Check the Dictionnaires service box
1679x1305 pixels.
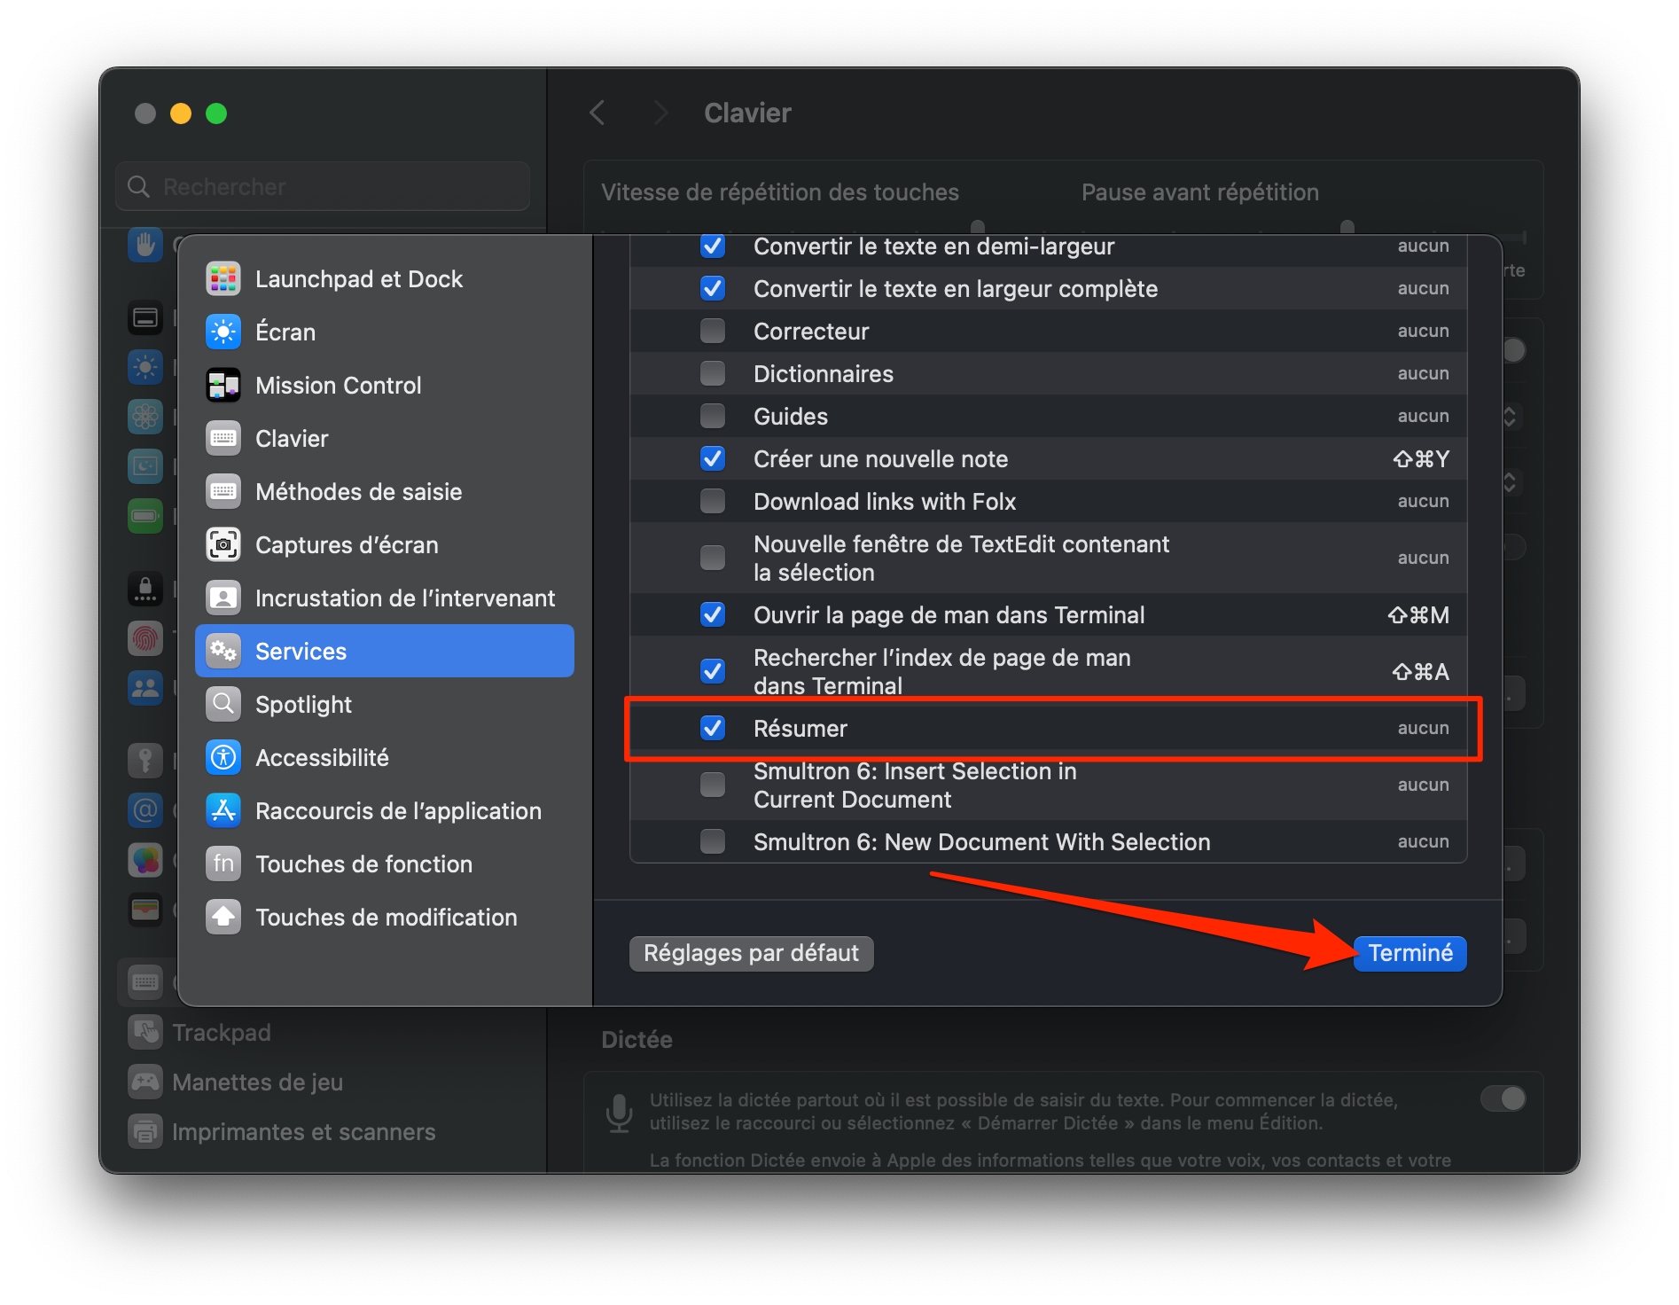(x=713, y=373)
